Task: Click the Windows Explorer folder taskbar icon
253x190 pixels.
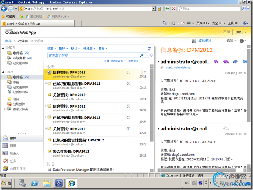Action: pos(47,183)
